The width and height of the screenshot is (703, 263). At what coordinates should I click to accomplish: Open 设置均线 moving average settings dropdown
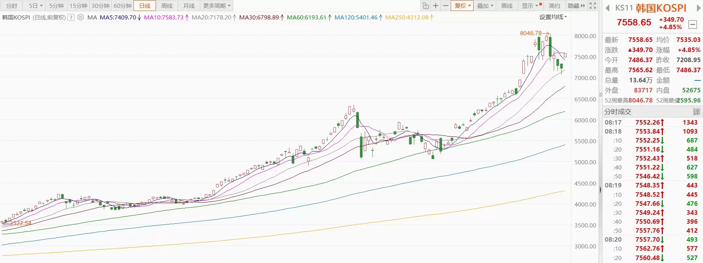553,17
